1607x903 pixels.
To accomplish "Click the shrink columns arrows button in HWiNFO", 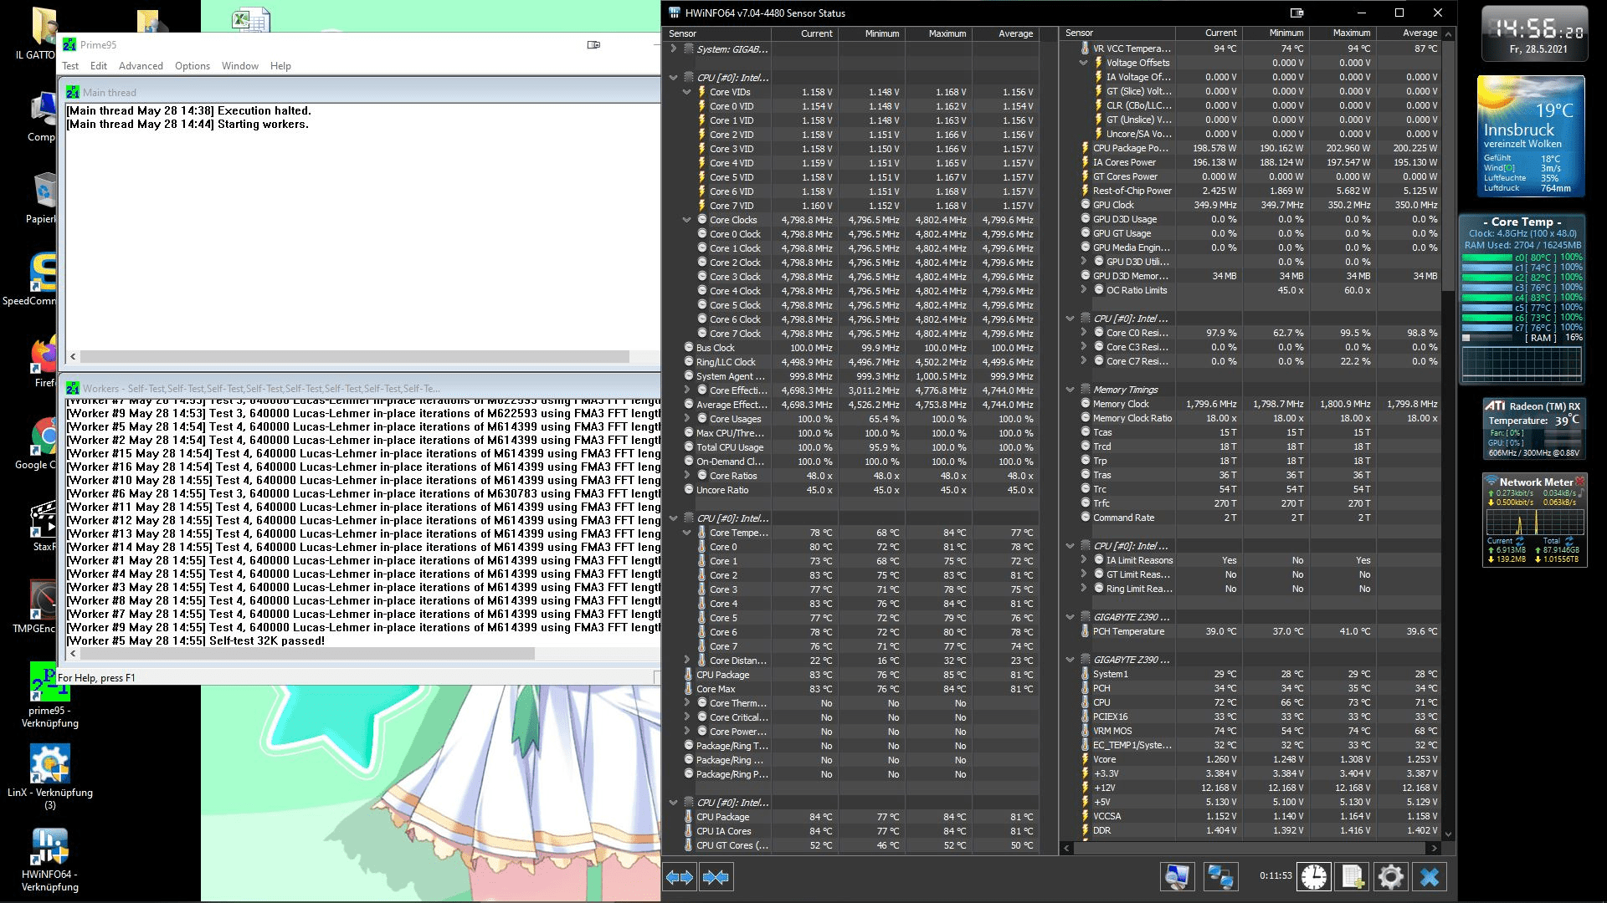I will coord(716,877).
